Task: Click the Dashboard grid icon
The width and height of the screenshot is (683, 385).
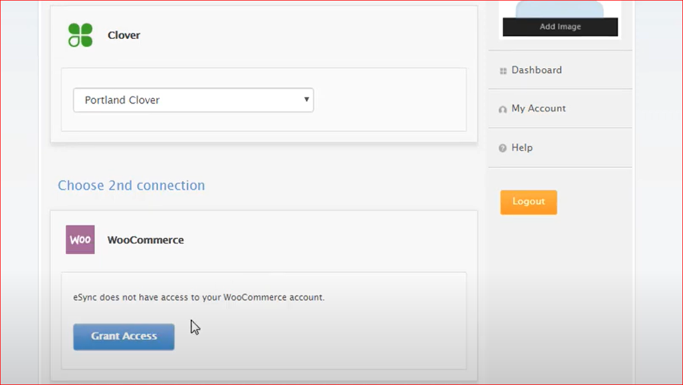Action: tap(503, 71)
